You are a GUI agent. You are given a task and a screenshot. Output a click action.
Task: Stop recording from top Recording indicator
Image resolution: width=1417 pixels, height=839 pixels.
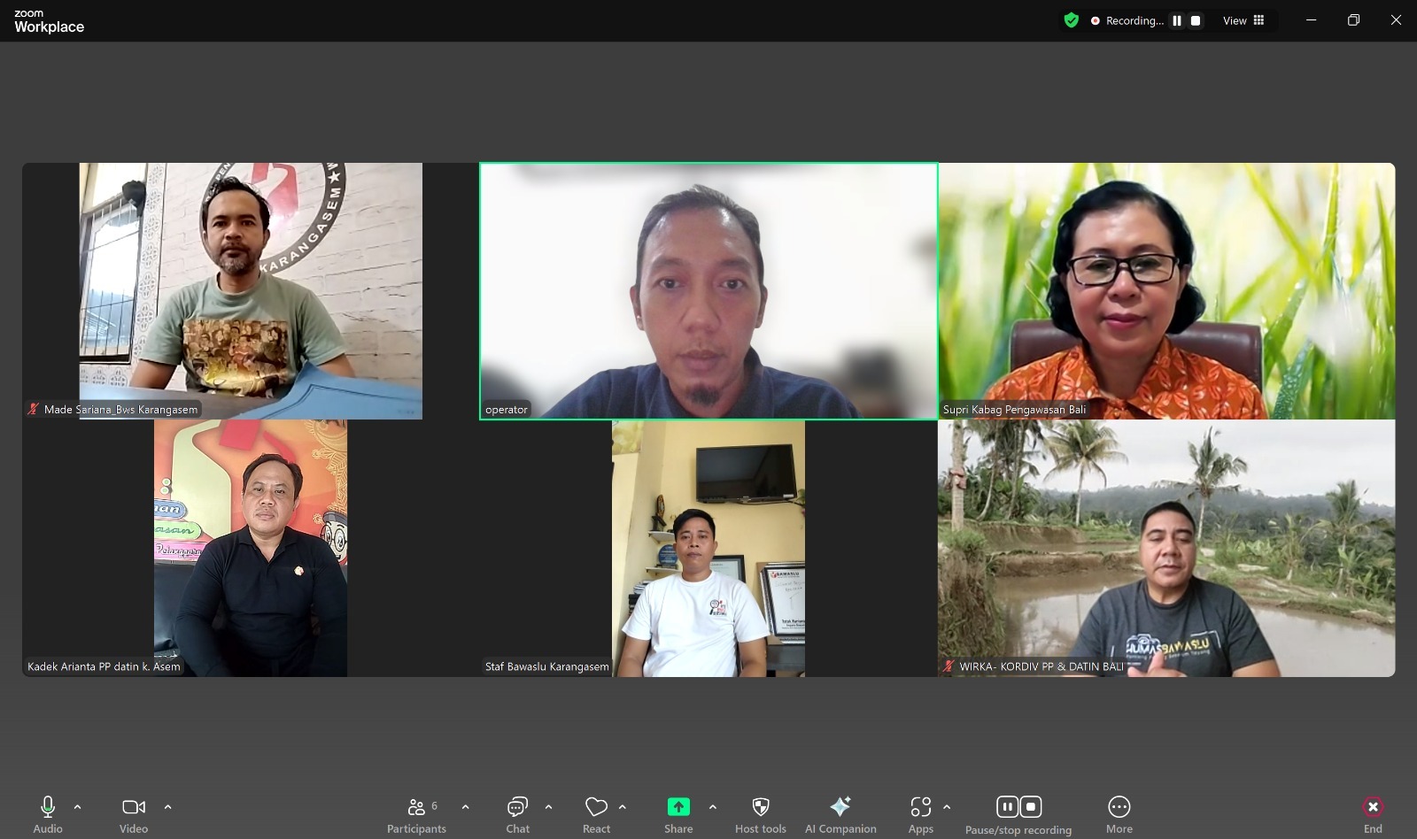tap(1196, 20)
